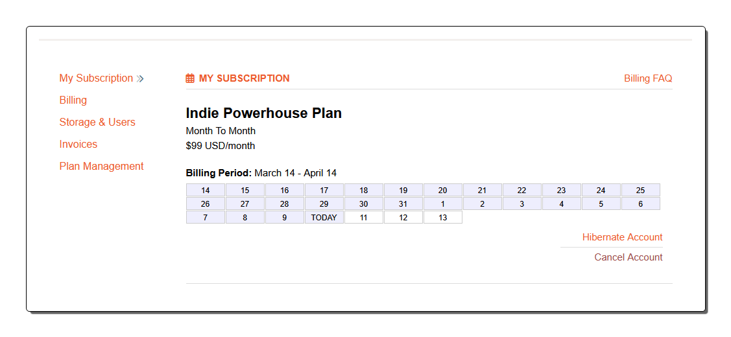Select the TODAY cell in billing calendar
This screenshot has height=337, width=731.
324,218
